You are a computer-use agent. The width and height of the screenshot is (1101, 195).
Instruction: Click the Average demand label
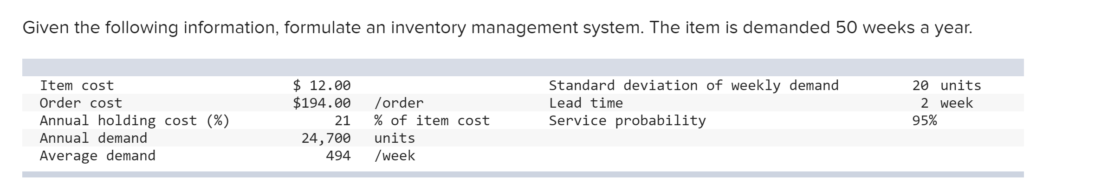click(x=97, y=156)
